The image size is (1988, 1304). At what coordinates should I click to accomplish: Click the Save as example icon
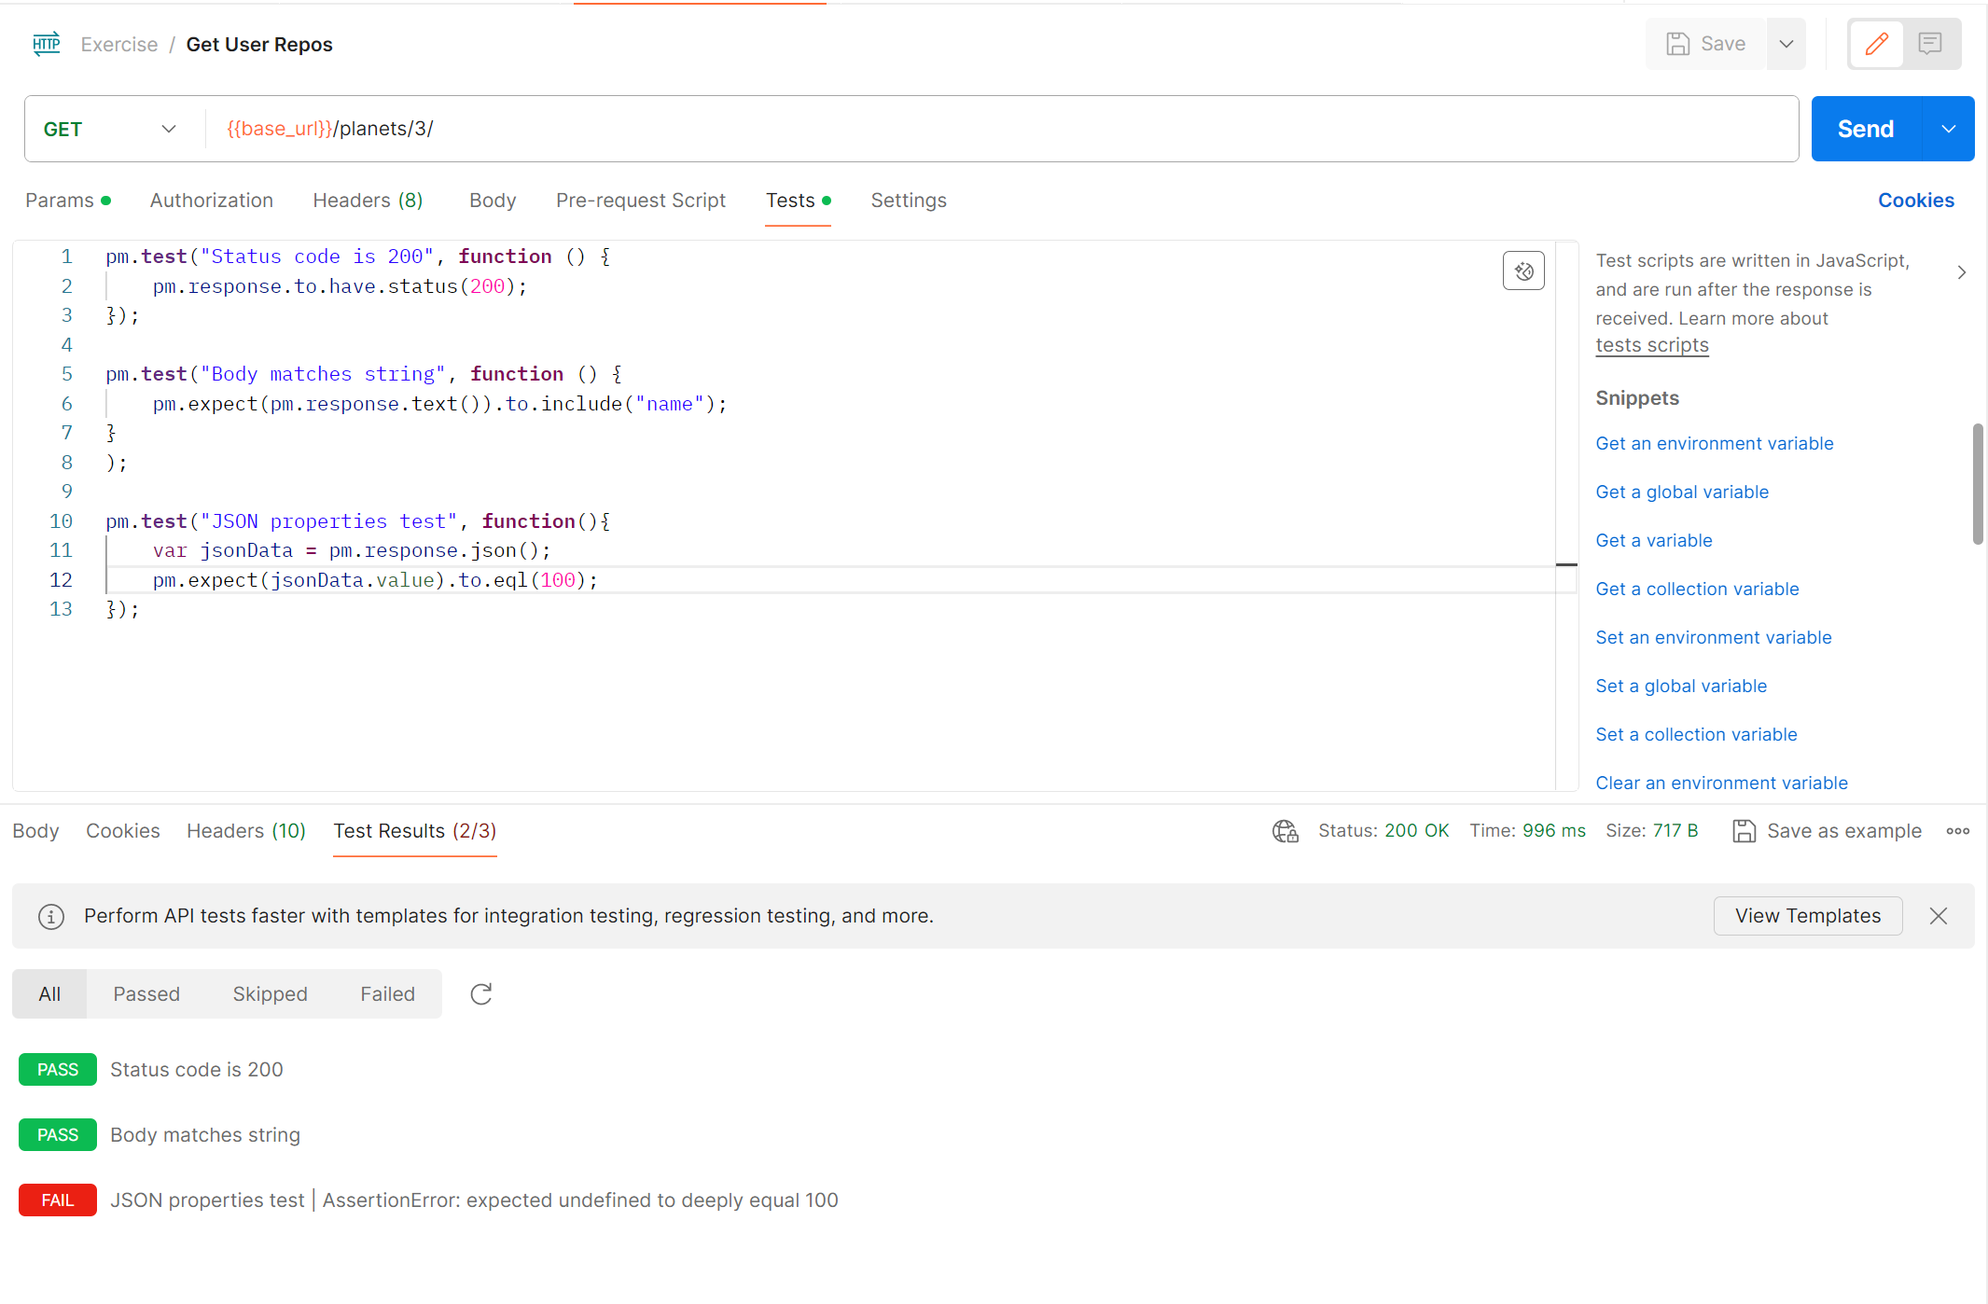(1744, 831)
